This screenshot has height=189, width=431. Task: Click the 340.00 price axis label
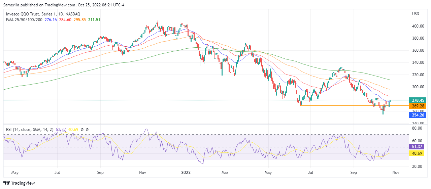click(418, 62)
